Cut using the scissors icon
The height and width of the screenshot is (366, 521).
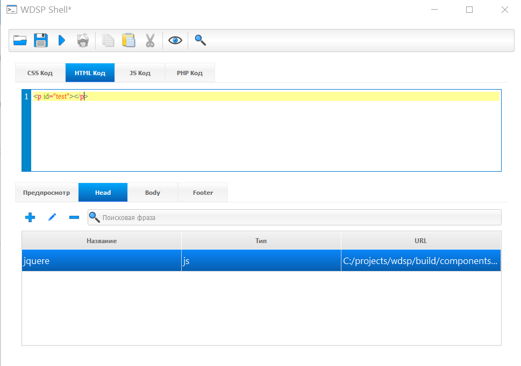click(x=150, y=40)
